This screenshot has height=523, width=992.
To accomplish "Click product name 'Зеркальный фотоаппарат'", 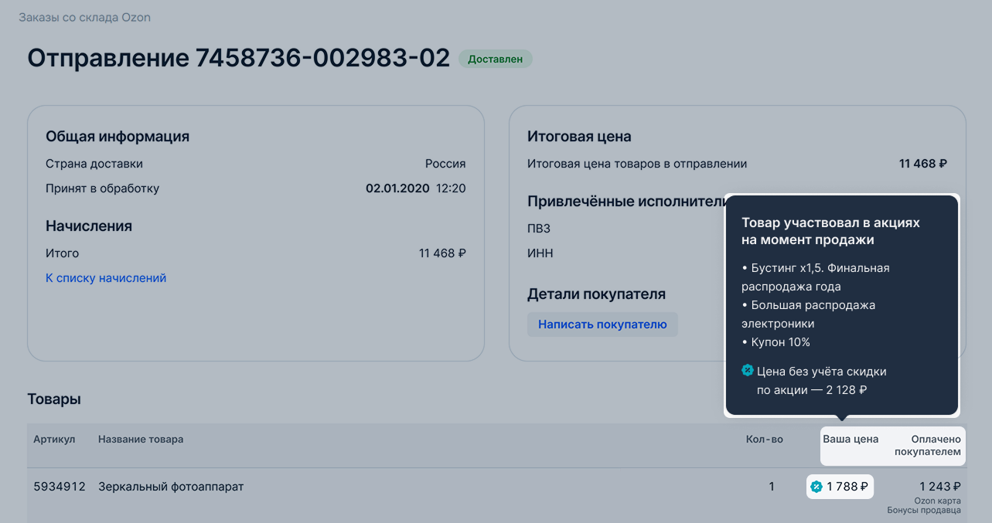I will [171, 487].
